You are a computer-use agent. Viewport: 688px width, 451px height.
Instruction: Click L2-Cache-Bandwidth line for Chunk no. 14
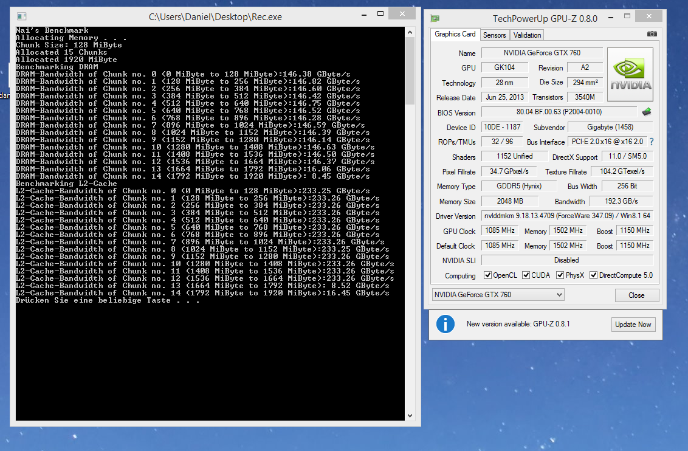(202, 293)
